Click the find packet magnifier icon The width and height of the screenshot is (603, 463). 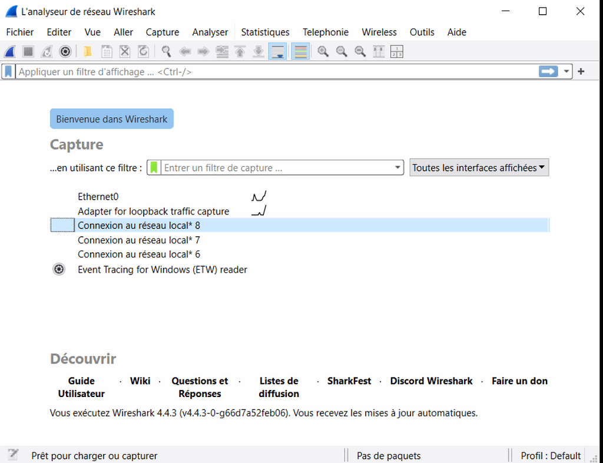(x=167, y=52)
